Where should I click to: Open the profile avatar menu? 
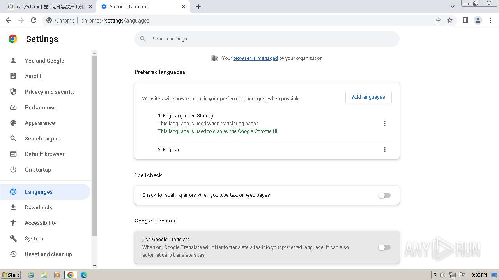click(x=478, y=20)
